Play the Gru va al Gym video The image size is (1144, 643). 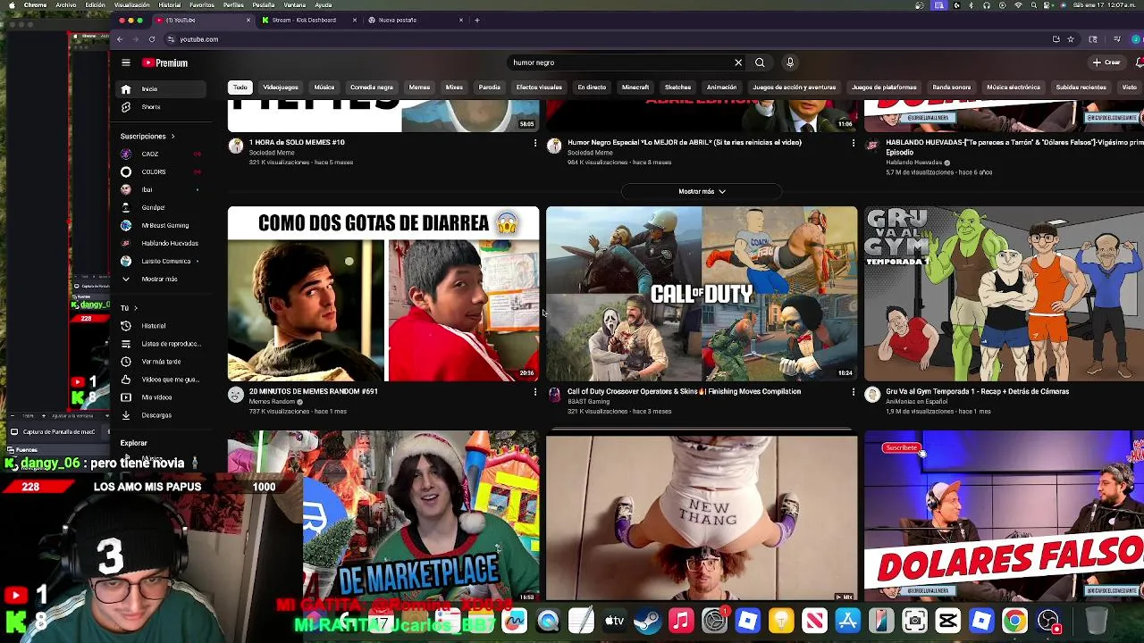click(1004, 294)
